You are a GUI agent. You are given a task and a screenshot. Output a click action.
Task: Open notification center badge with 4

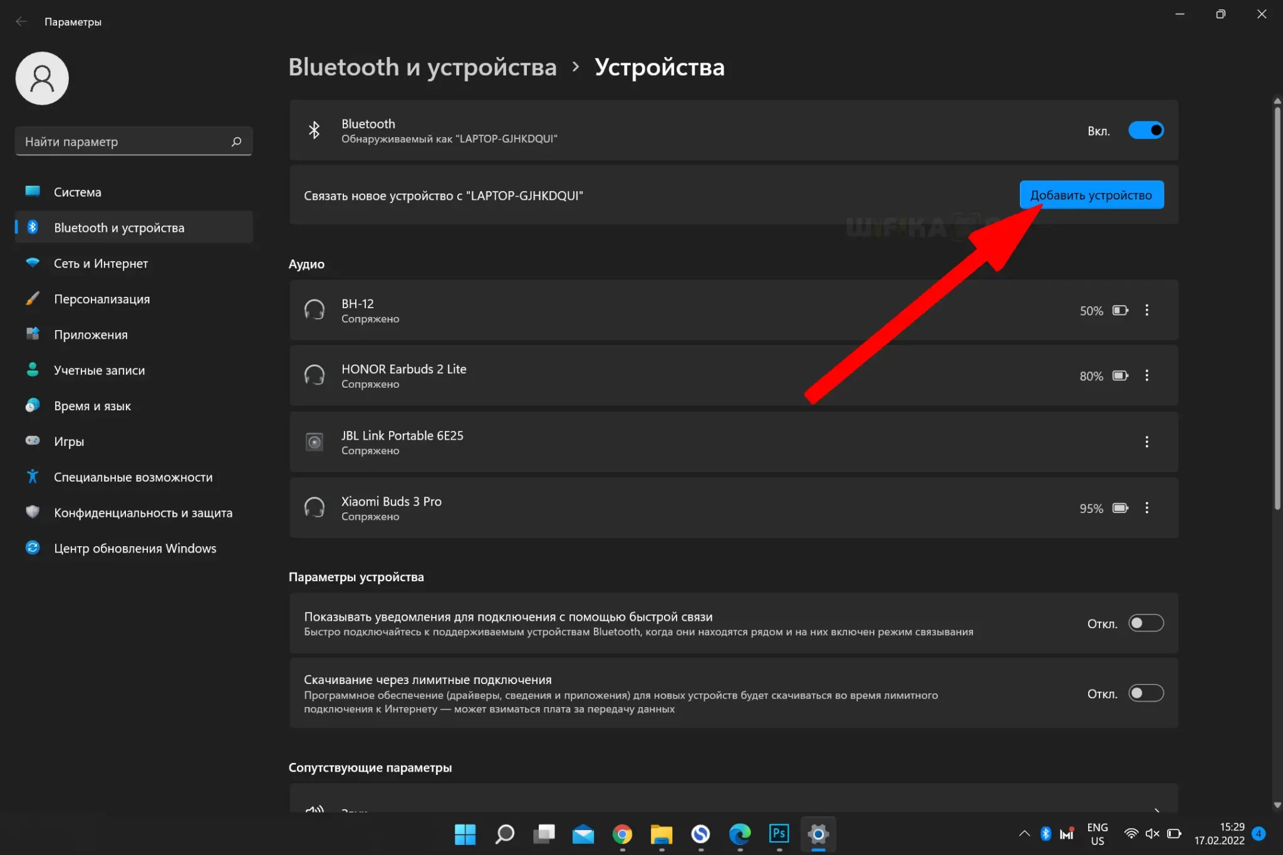[1259, 834]
